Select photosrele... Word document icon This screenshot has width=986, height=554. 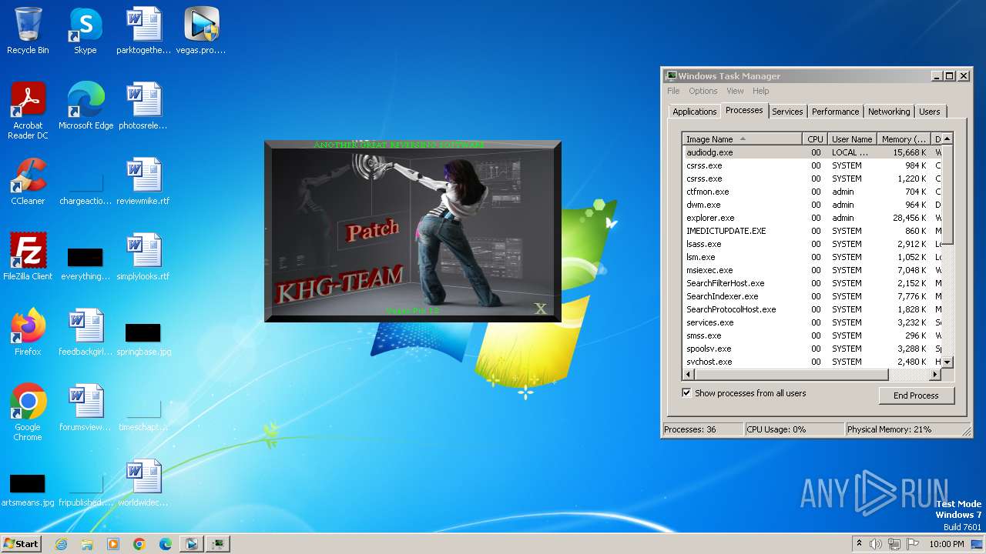click(x=143, y=106)
